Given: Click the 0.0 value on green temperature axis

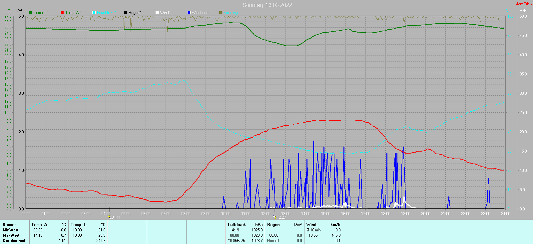Looking at the screenshot, I should (x=9, y=169).
